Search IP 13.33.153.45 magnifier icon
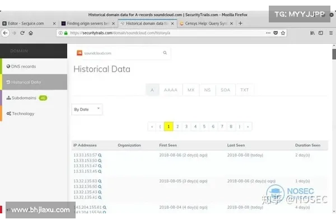The height and width of the screenshot is (224, 336). (100, 171)
